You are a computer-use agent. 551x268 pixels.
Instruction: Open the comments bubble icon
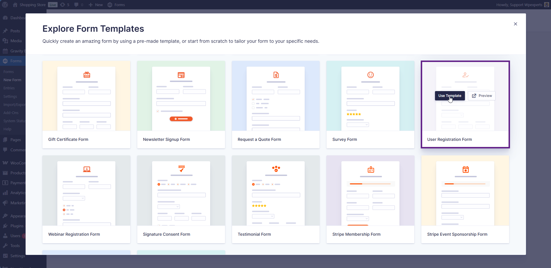[76, 5]
